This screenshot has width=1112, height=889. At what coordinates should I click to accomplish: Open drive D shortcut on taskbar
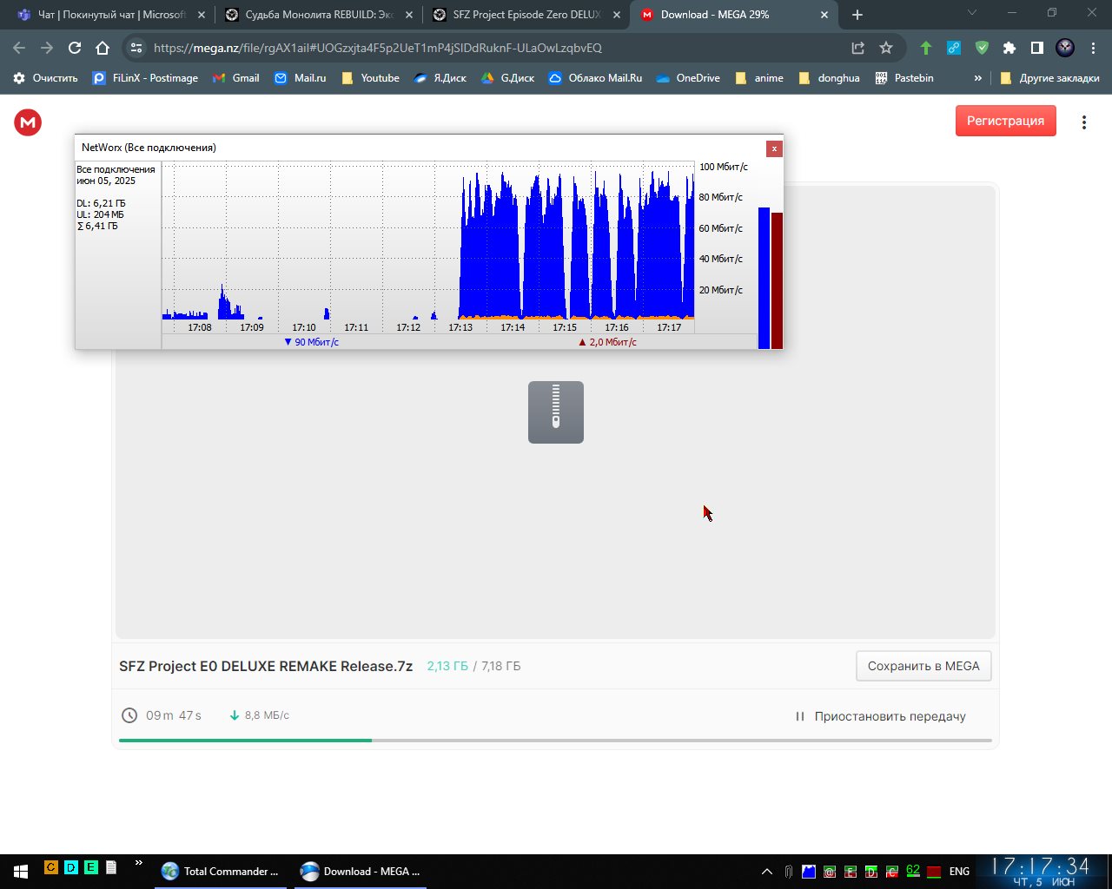(71, 866)
